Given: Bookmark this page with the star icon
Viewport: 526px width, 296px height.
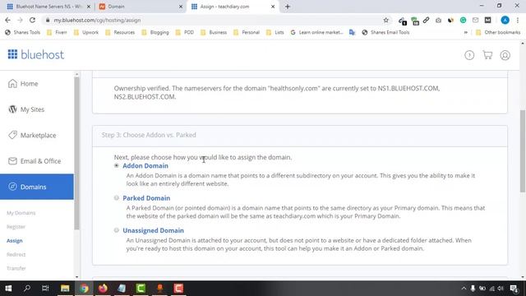Looking at the screenshot, I should coord(386,20).
